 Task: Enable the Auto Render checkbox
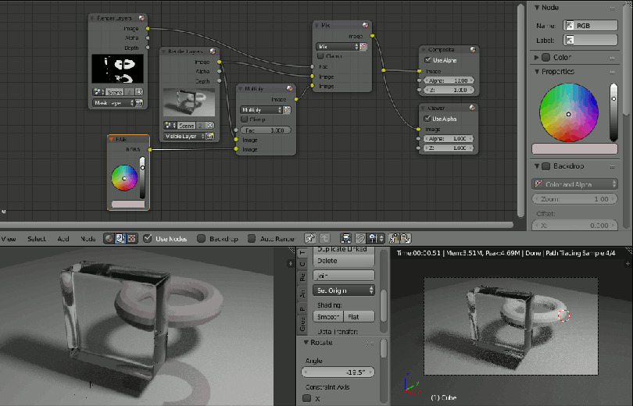251,239
